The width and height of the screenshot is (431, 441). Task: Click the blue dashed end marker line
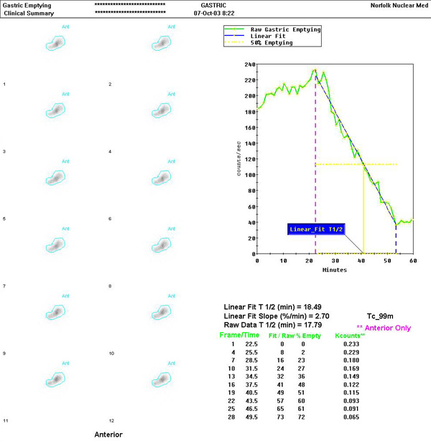coord(396,239)
